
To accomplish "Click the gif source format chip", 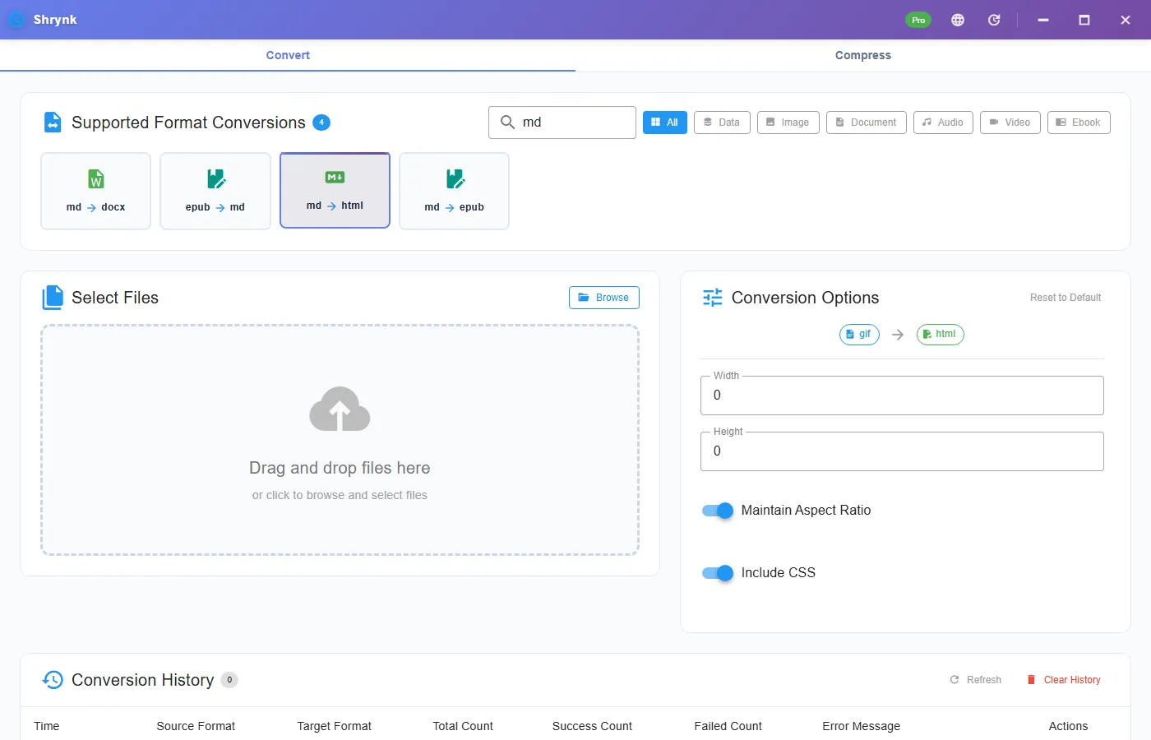I will 859,335.
